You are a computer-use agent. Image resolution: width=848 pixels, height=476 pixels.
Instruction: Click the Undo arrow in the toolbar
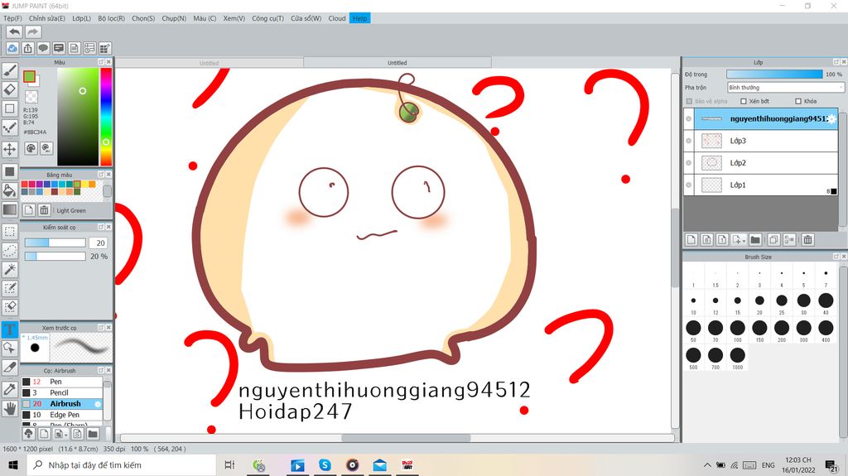(x=15, y=32)
